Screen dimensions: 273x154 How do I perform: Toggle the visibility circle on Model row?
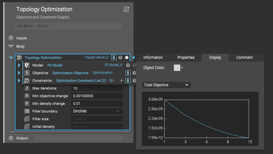click(x=134, y=65)
